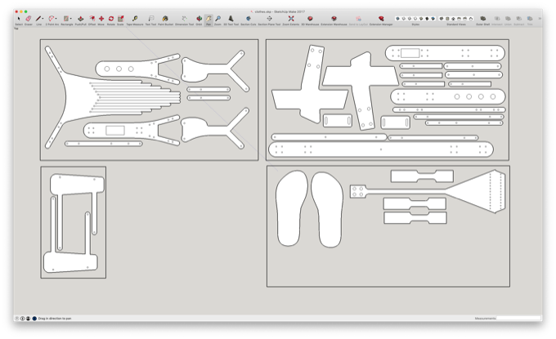Click the Measurements input field

pos(518,319)
